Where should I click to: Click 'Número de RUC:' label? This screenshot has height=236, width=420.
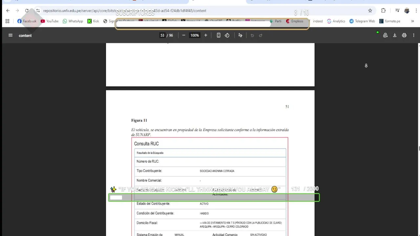pyautogui.click(x=148, y=161)
